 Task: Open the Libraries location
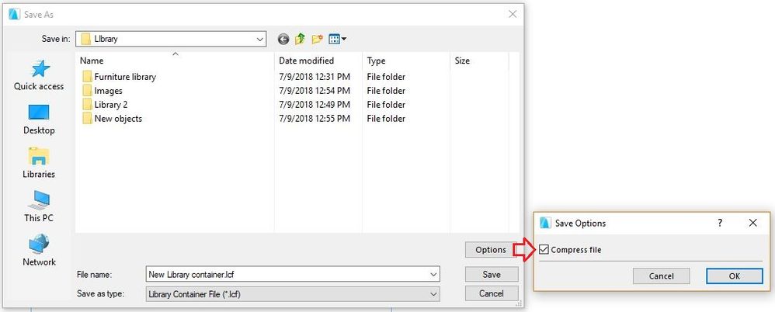coord(39,164)
